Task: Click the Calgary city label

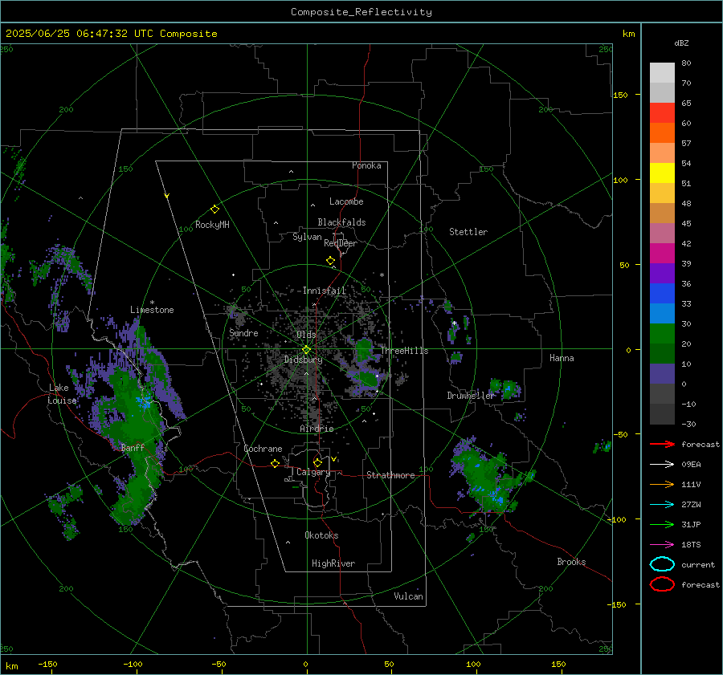Action: tap(313, 472)
